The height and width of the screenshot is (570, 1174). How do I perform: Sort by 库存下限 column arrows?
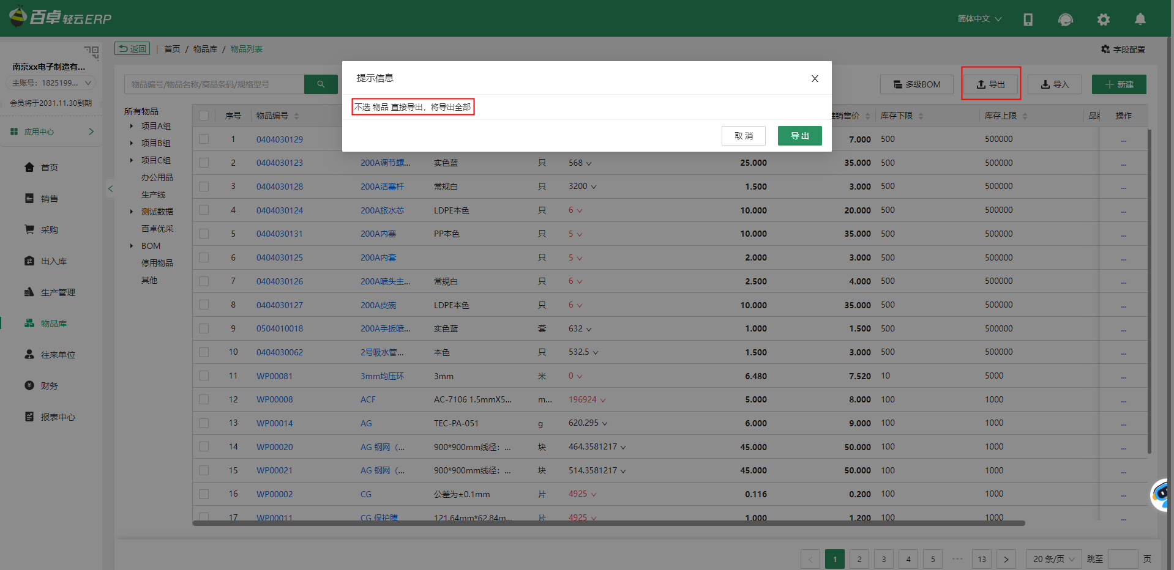[921, 116]
